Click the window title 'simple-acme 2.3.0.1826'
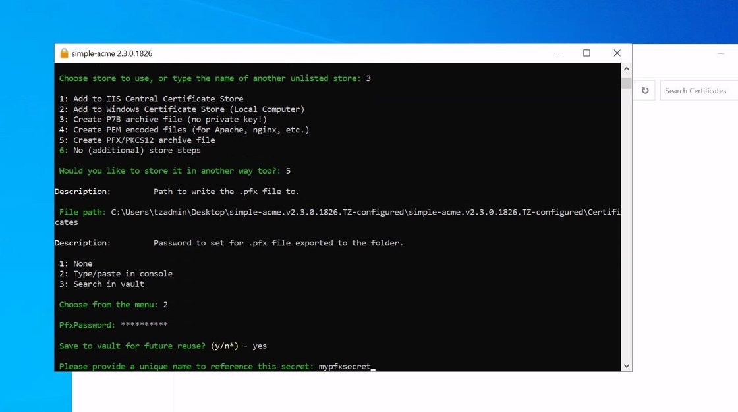 [112, 53]
